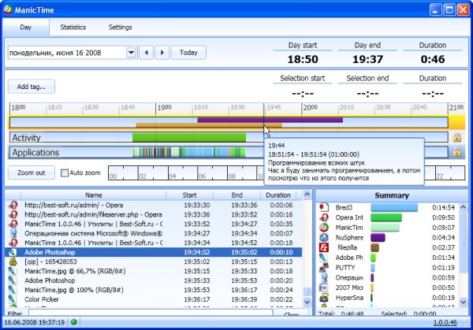The height and width of the screenshot is (330, 473).
Task: Click the PUTTY icon in Summary panel
Action: tap(322, 268)
